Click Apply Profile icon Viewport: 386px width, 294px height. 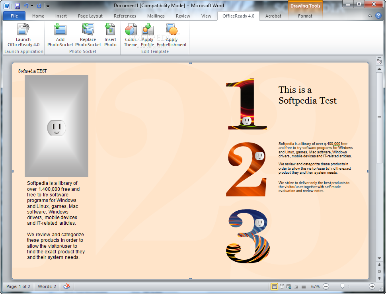147,35
